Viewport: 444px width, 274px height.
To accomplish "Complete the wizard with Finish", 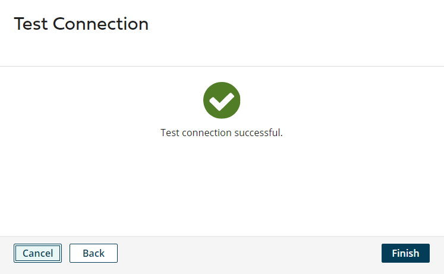I will tap(405, 253).
